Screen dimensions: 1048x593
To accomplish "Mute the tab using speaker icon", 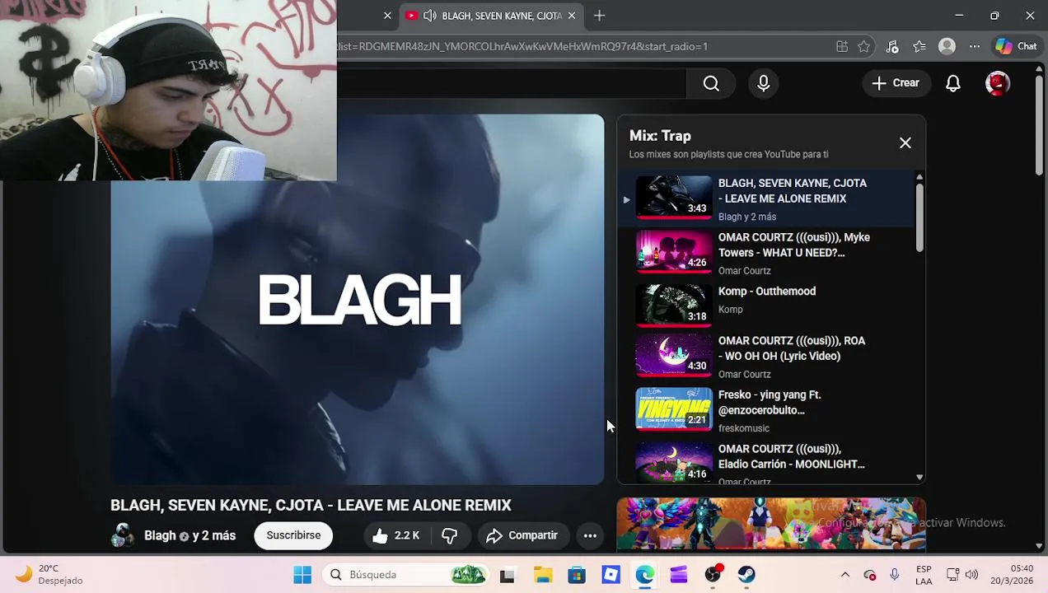I will tap(429, 16).
